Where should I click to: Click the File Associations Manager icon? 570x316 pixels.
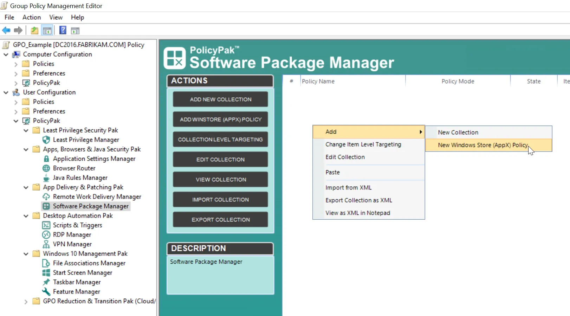46,263
